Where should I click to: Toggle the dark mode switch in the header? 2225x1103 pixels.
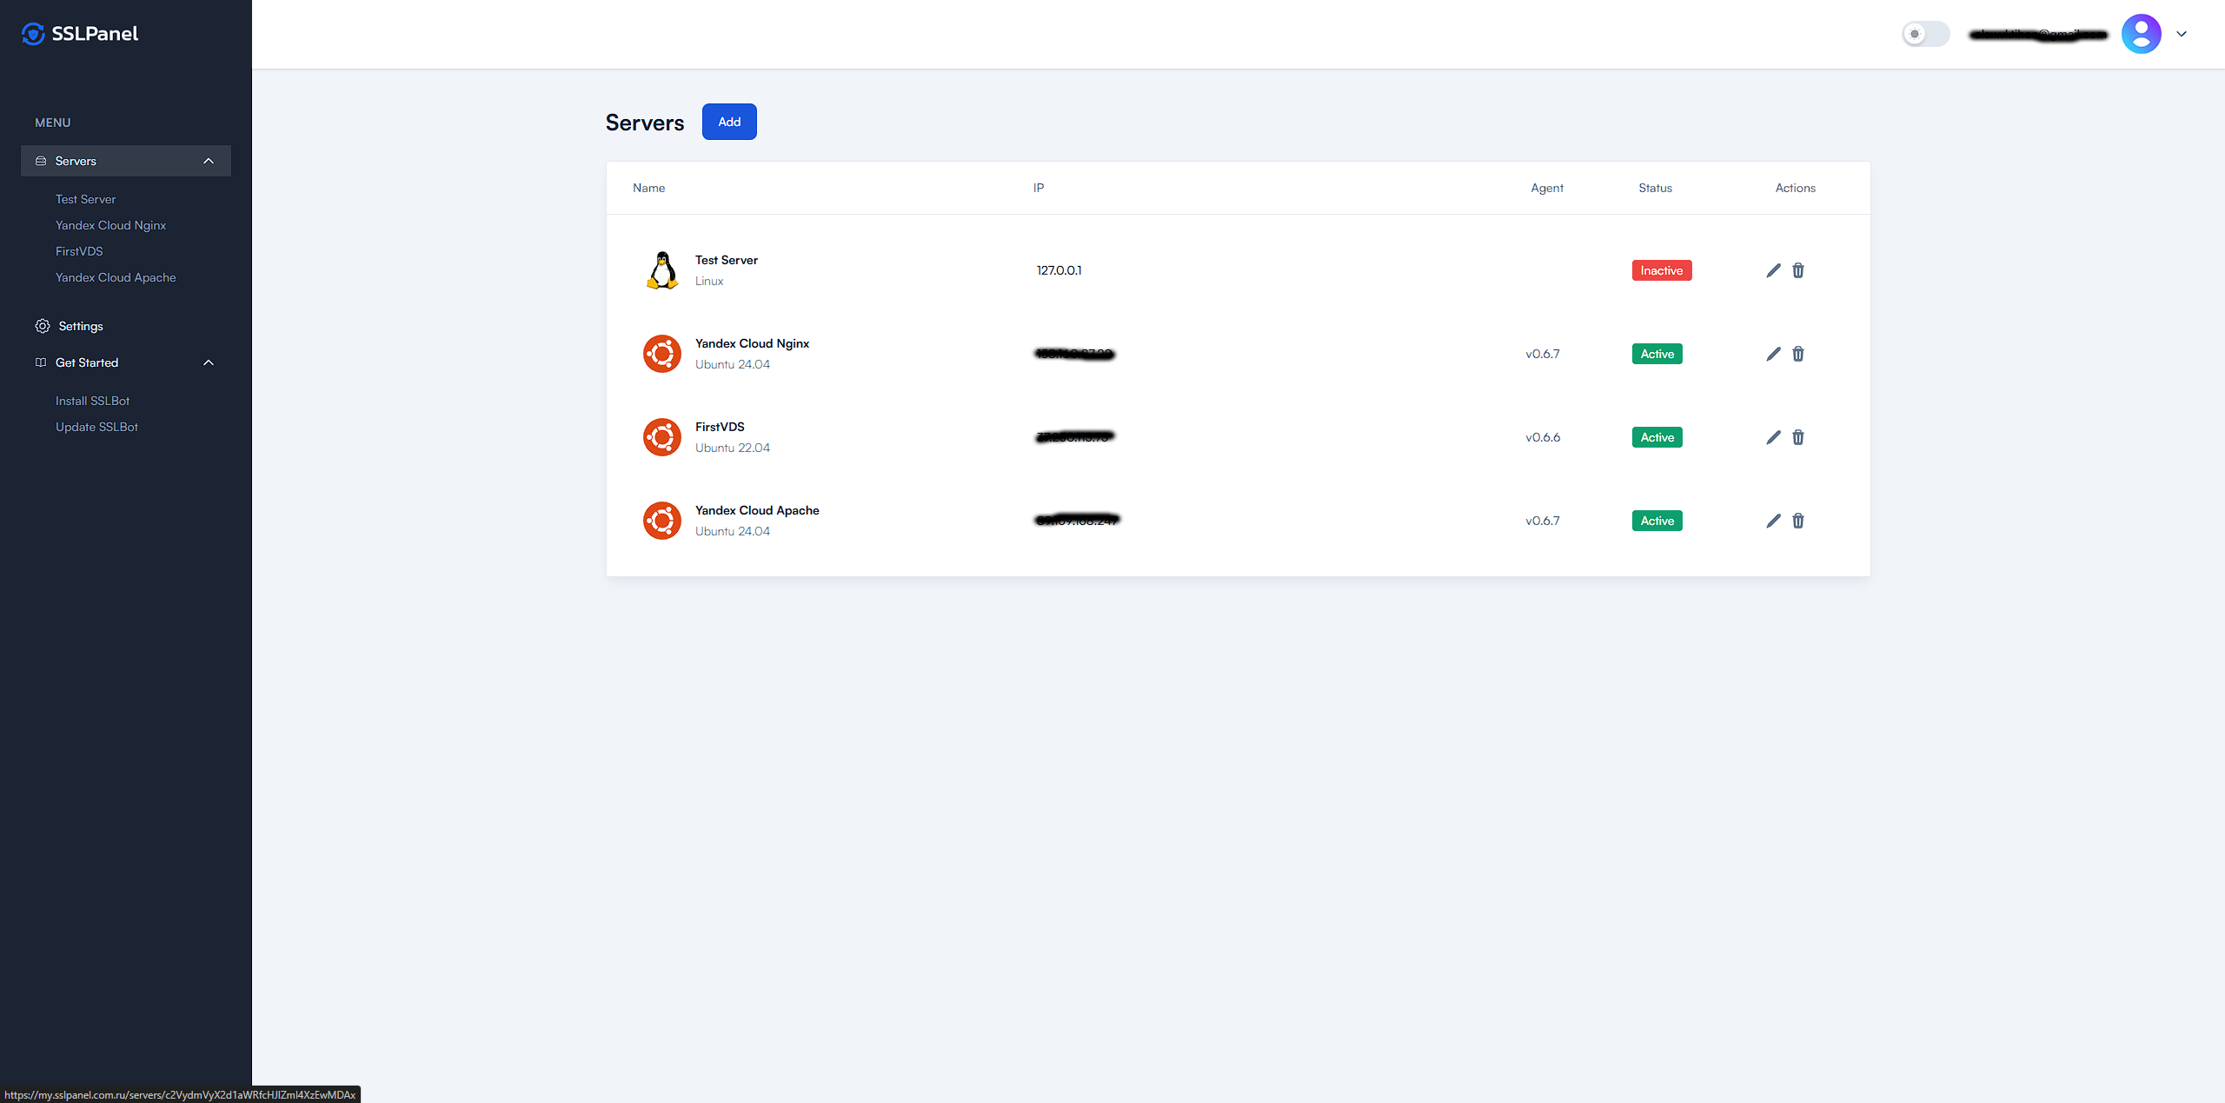[1925, 34]
